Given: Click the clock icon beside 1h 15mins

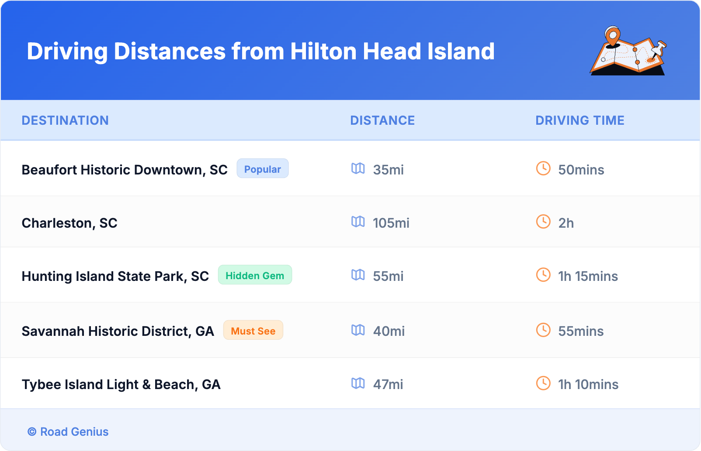Looking at the screenshot, I should pyautogui.click(x=543, y=275).
